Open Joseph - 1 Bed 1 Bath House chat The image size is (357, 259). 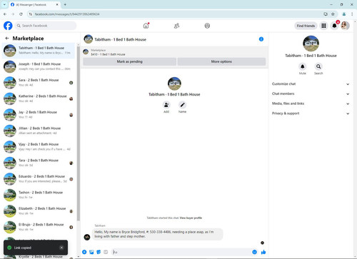pos(39,66)
